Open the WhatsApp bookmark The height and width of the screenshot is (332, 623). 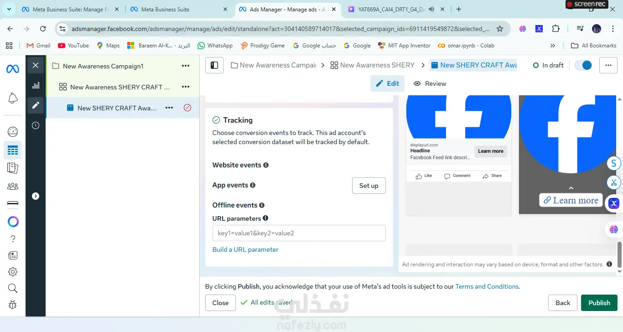point(215,46)
